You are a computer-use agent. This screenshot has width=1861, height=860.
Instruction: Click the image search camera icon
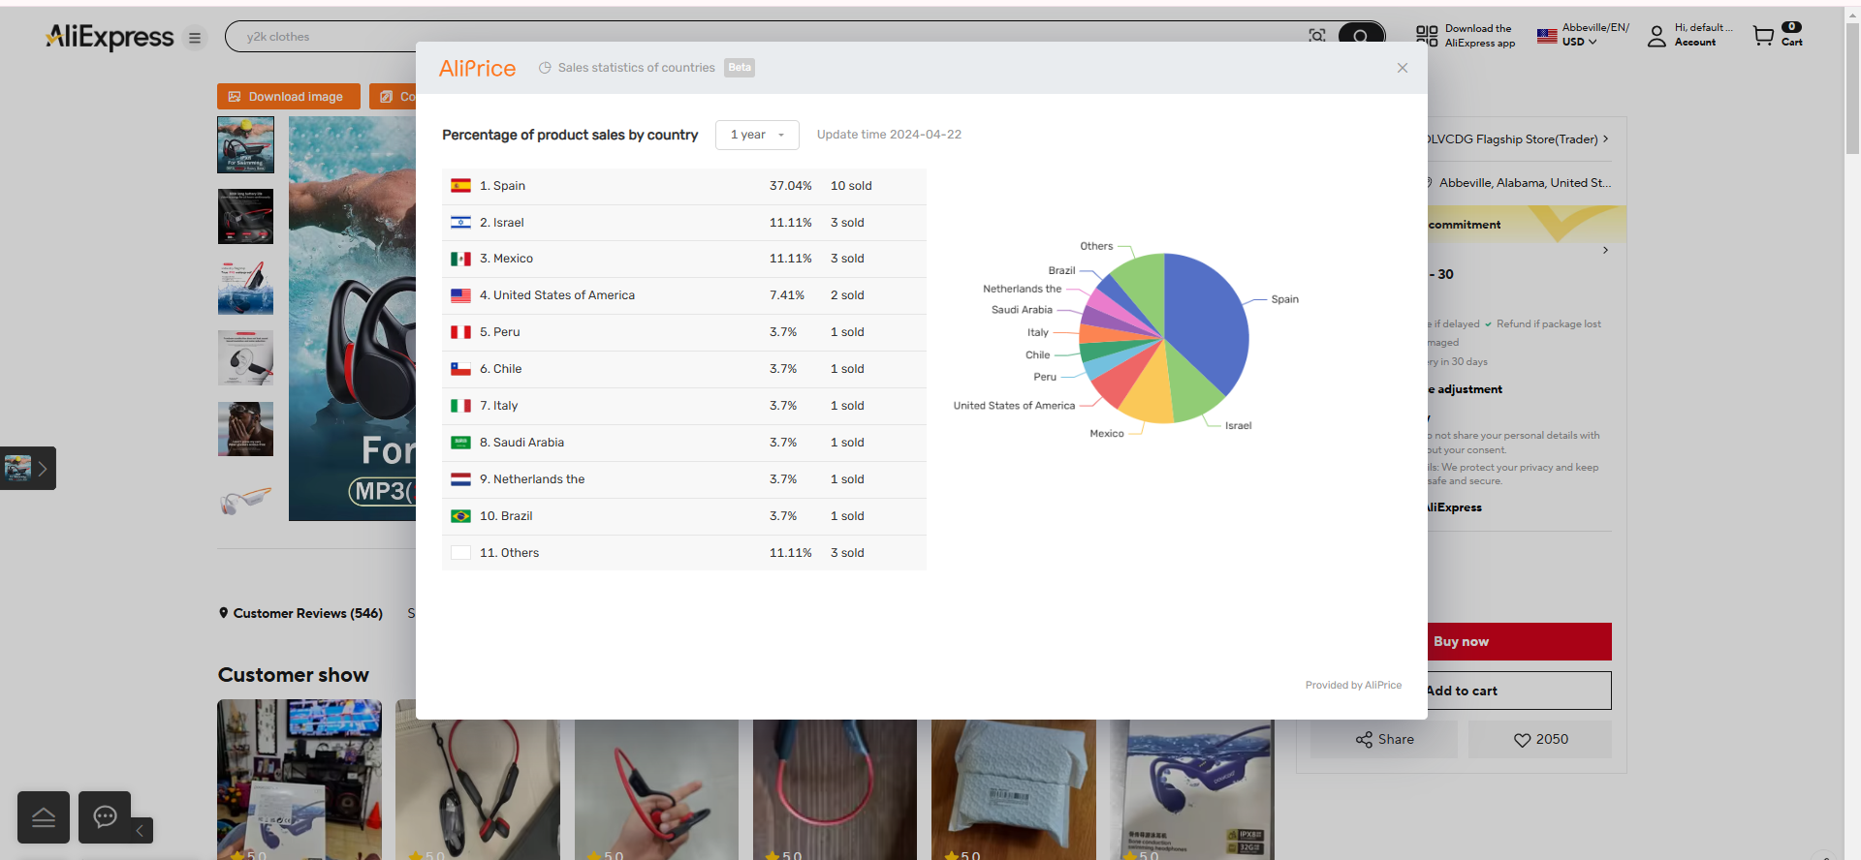1316,37
